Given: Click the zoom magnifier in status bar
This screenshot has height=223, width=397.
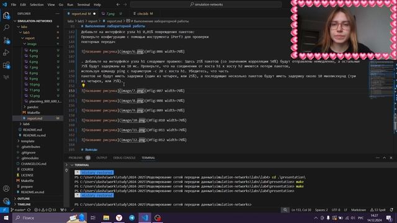Looking at the screenshot, I should pyautogui.click(x=285, y=210).
